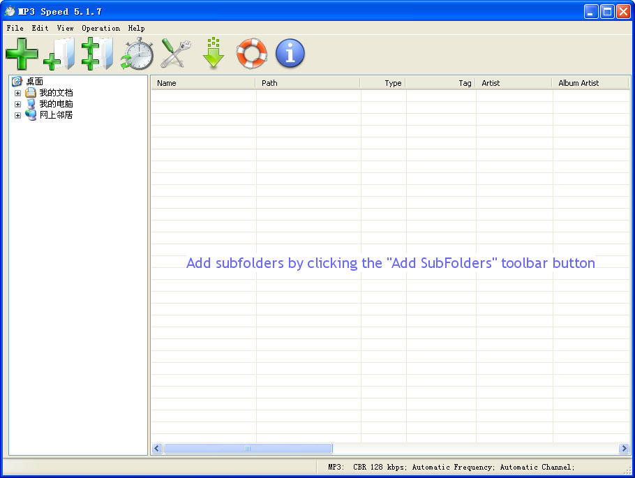
Task: Sort by the Type column header
Action: tap(382, 83)
